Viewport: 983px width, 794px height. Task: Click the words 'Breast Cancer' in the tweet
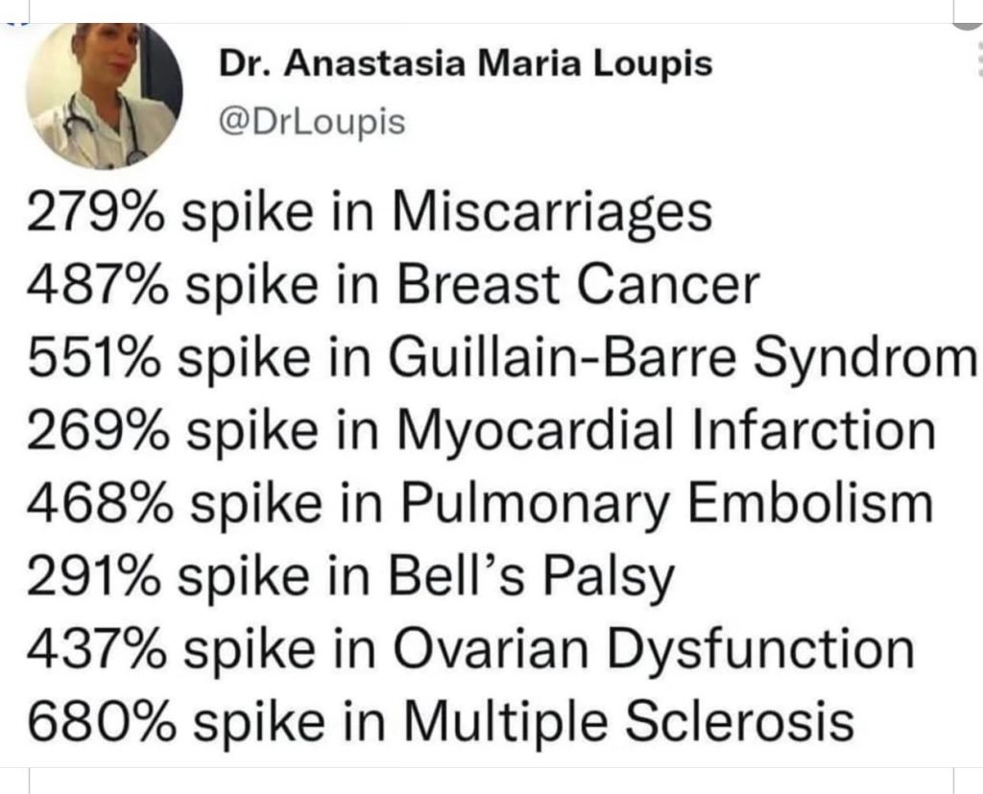click(x=577, y=284)
